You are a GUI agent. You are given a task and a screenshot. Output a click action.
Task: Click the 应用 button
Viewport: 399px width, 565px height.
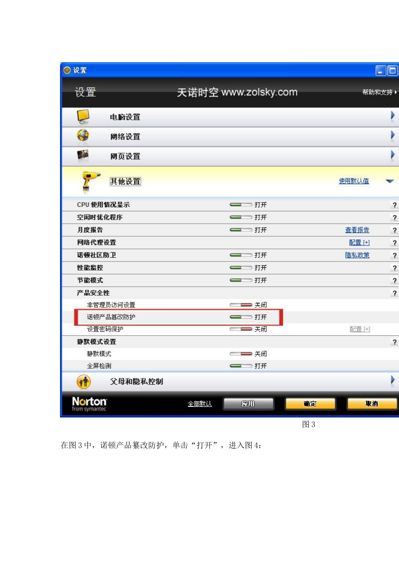pos(248,404)
